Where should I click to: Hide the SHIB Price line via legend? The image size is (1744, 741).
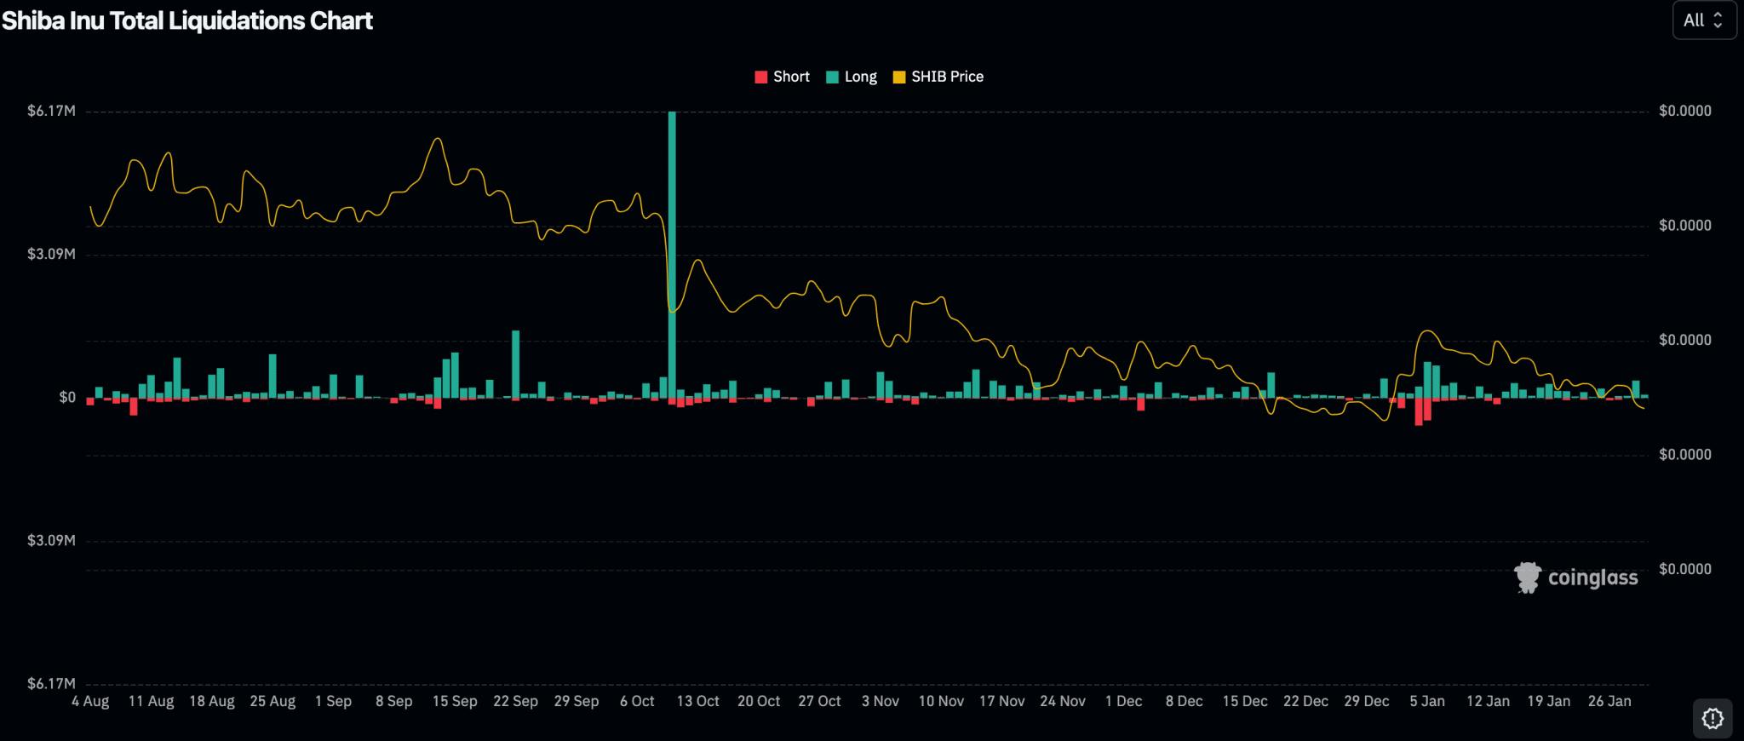[947, 77]
